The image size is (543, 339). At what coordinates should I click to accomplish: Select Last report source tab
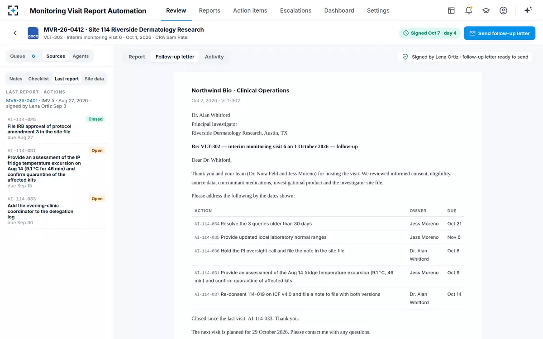pyautogui.click(x=67, y=79)
